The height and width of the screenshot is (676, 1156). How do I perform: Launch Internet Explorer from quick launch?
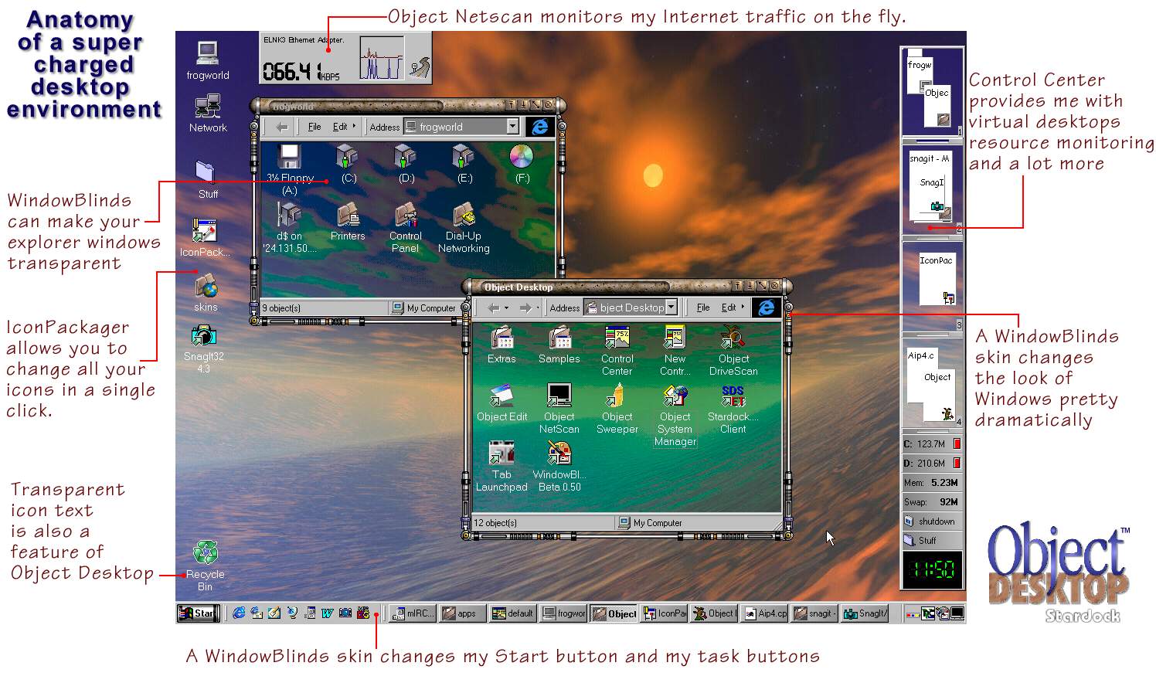[x=239, y=613]
